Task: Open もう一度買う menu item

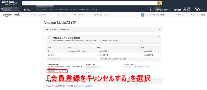Action: 42,10
